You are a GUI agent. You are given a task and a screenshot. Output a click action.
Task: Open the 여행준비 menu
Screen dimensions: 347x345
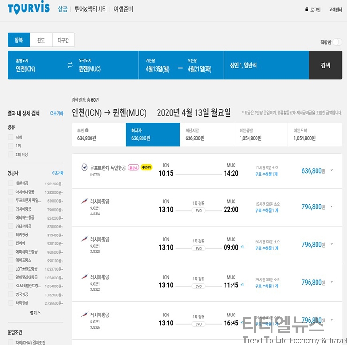(123, 9)
